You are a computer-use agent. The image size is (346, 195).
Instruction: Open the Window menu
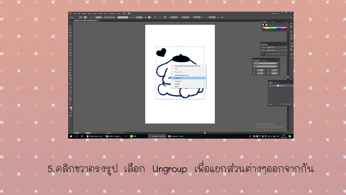pyautogui.click(x=112, y=13)
